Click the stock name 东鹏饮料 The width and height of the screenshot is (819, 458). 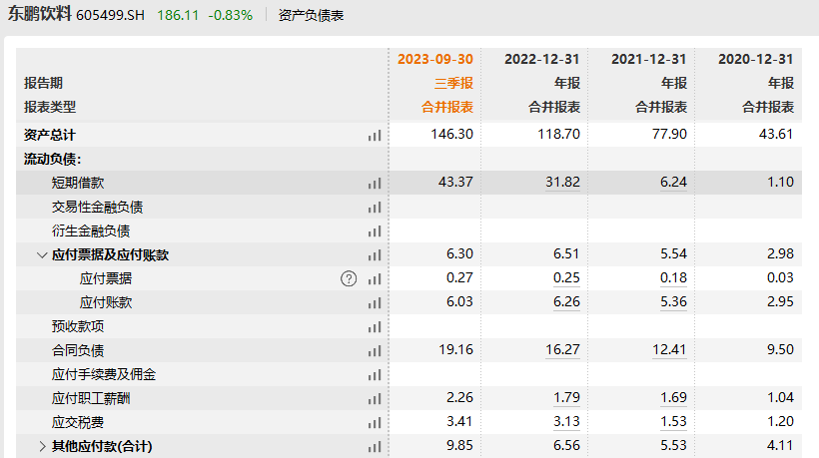coord(39,14)
